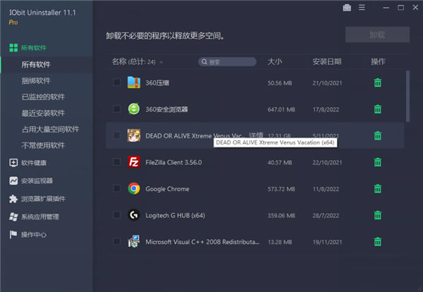Toggle name sort arrow next to 名称 (总计: 24)
The width and height of the screenshot is (423, 292).
pyautogui.click(x=161, y=62)
